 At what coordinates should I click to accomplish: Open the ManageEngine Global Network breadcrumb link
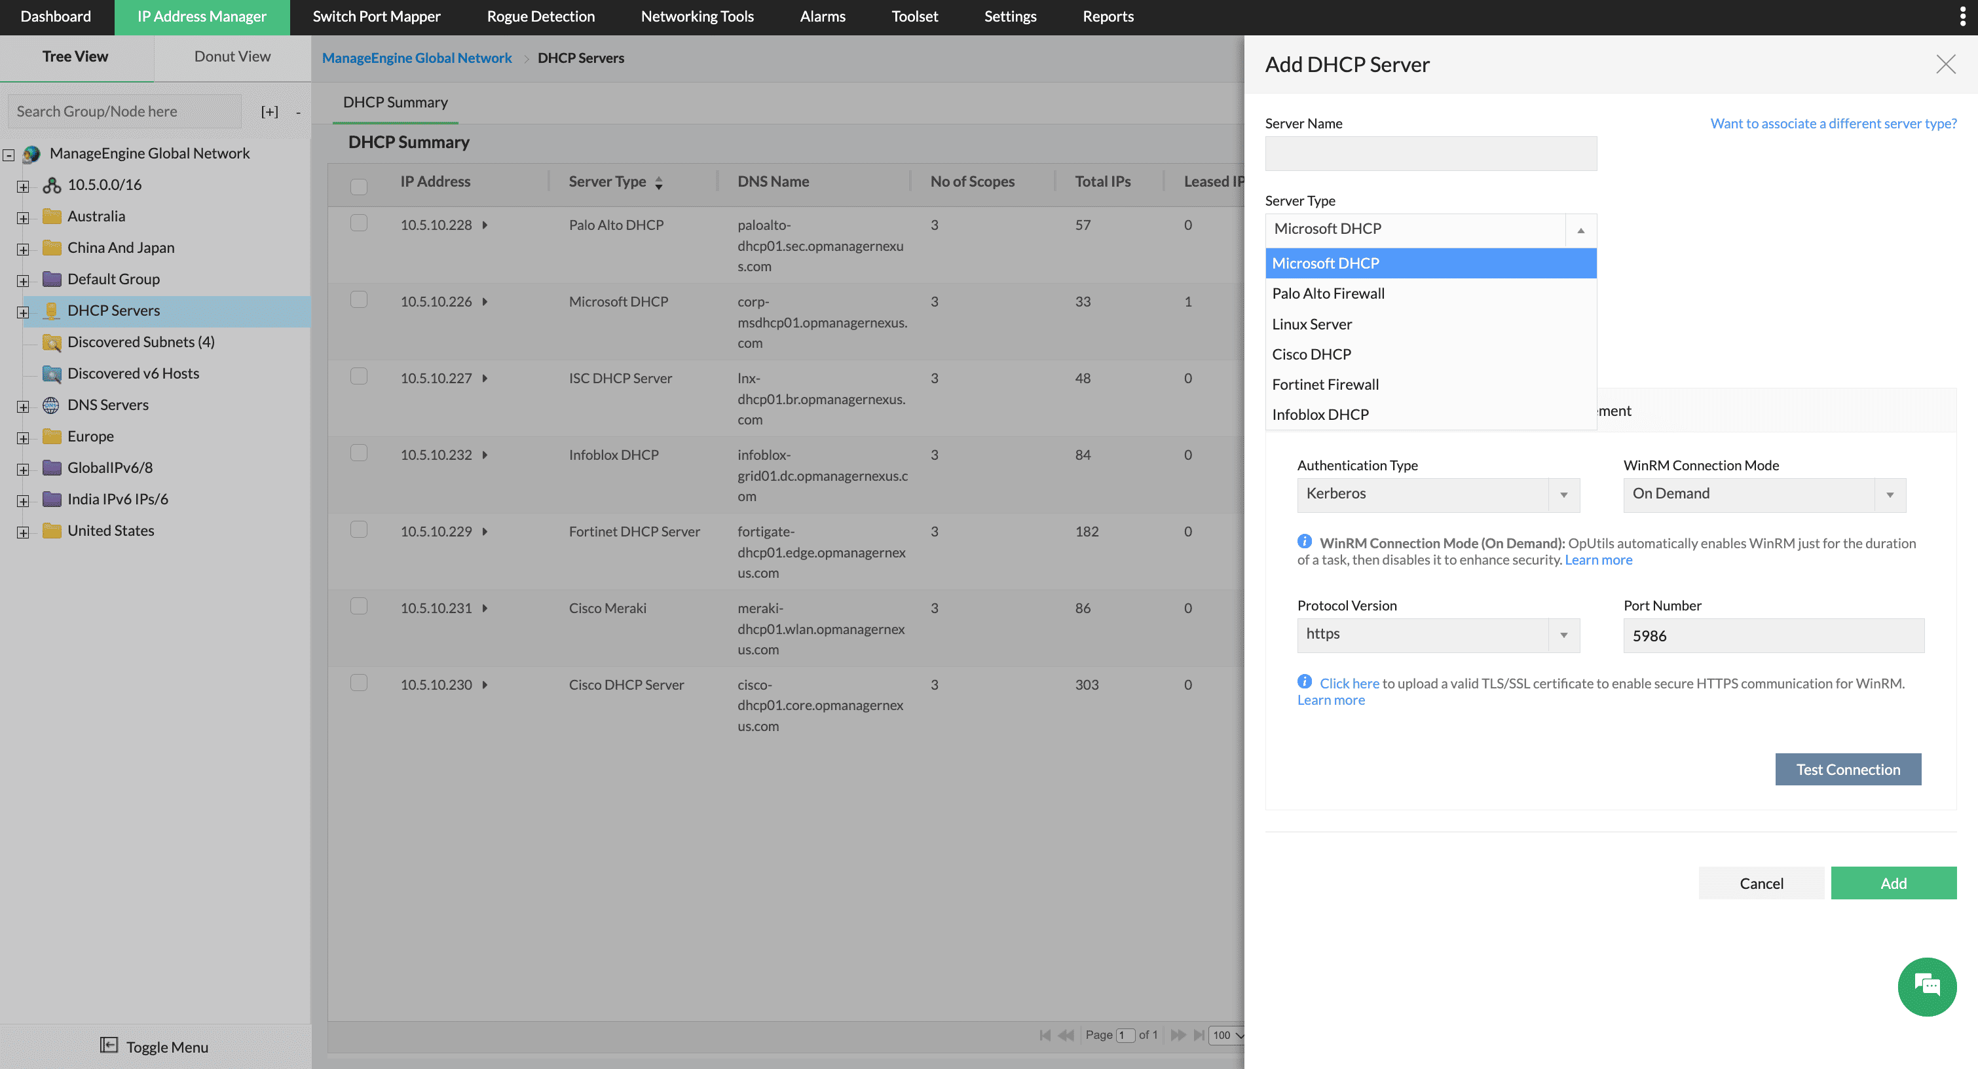417,58
